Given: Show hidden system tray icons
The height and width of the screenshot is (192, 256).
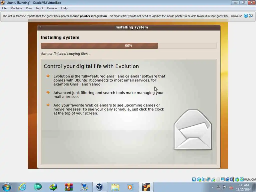Looking at the screenshot, I should 212,187.
